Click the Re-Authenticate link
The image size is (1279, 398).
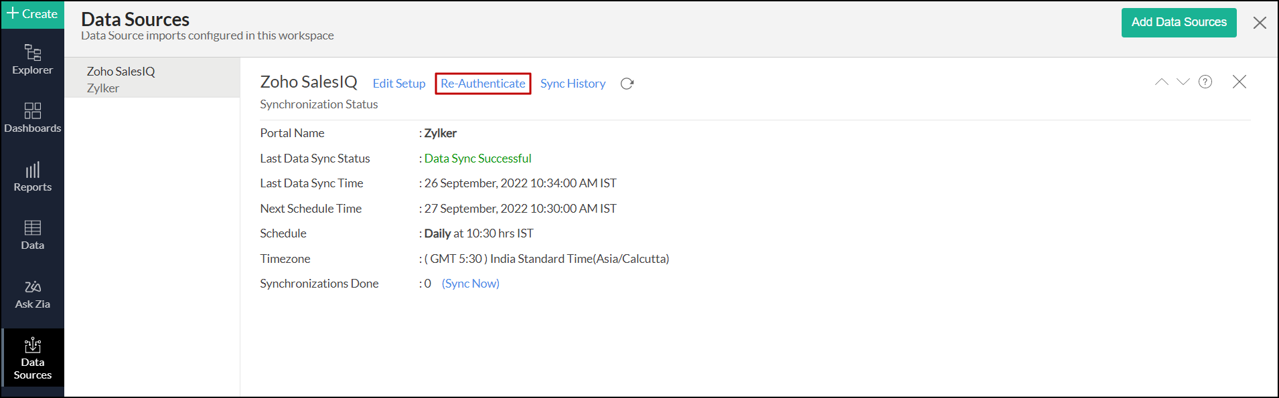click(x=483, y=84)
